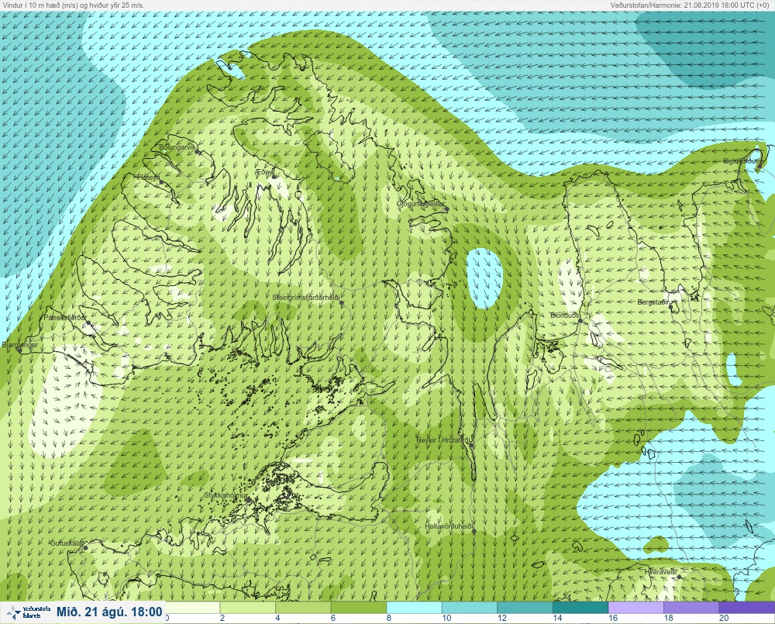Select the 12–14 m/s teal swatch
The width and height of the screenshot is (775, 624).
pos(525,607)
